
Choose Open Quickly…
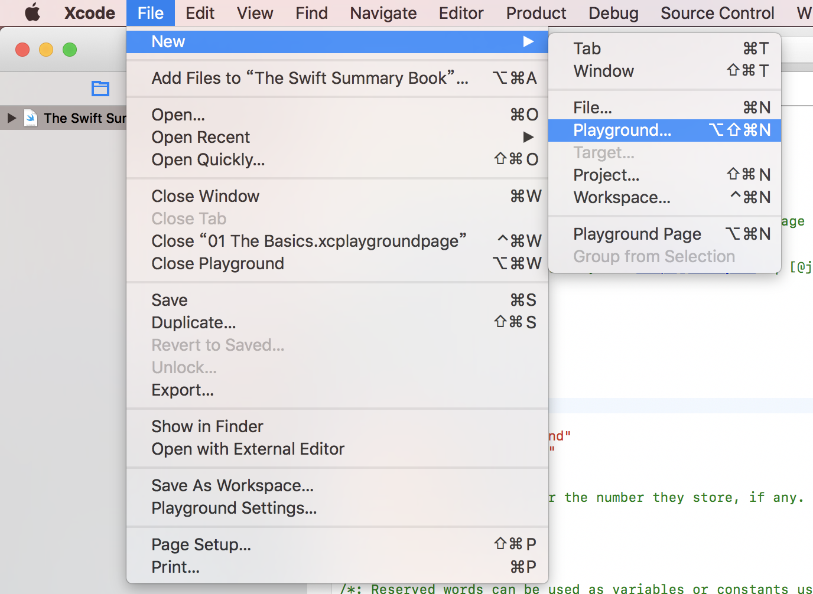pos(337,159)
